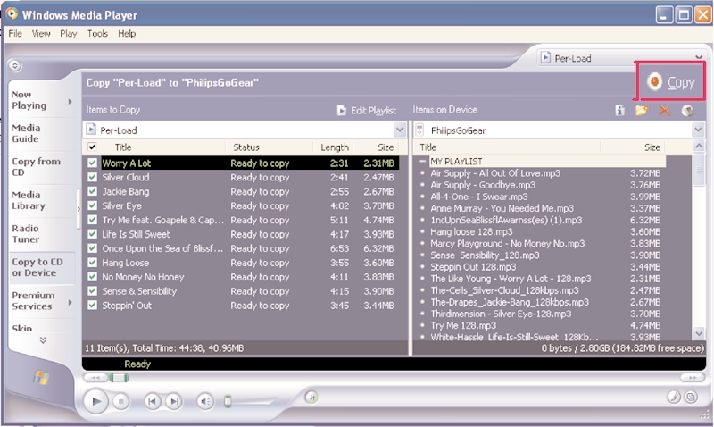Image resolution: width=714 pixels, height=427 pixels.
Task: Open the Play menu
Action: click(x=69, y=34)
